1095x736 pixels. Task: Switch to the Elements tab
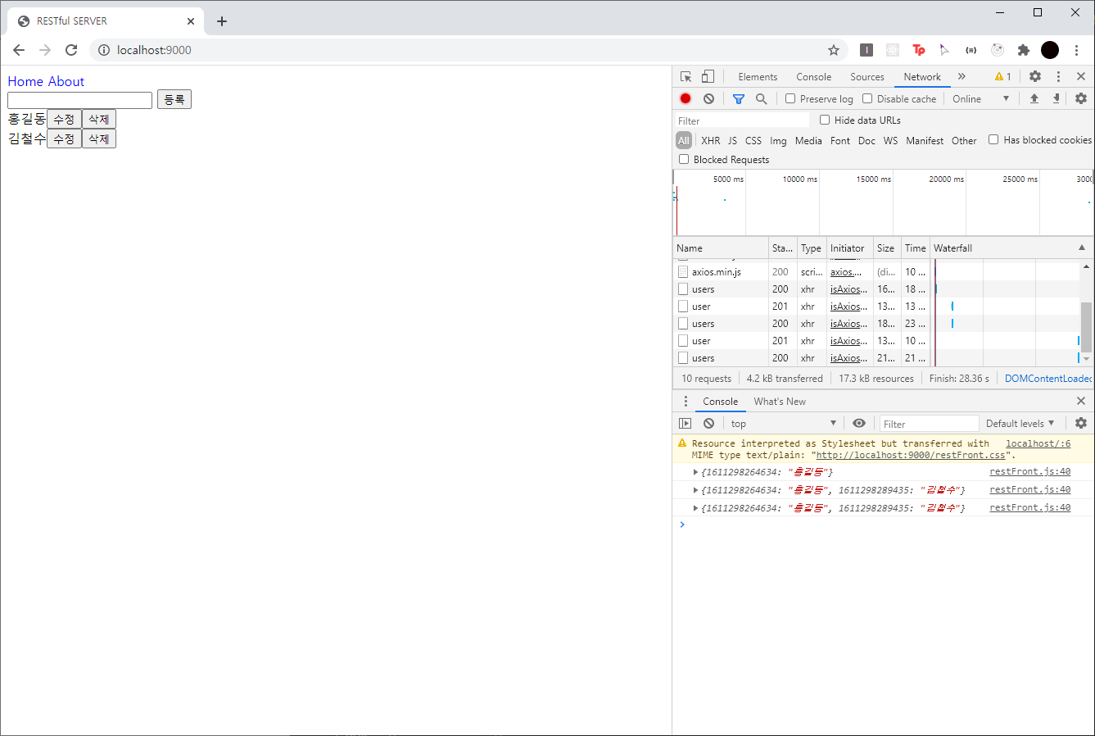pyautogui.click(x=758, y=77)
